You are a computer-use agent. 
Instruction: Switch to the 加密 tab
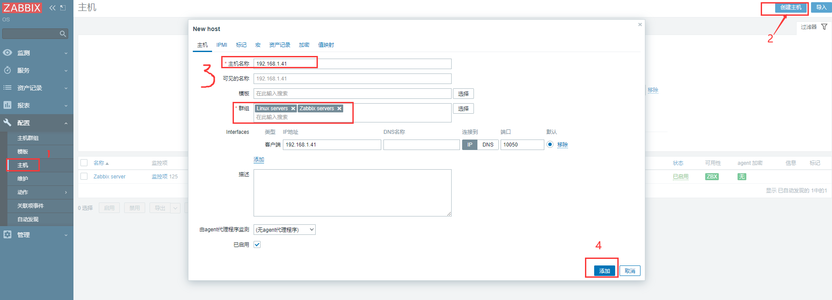(304, 45)
